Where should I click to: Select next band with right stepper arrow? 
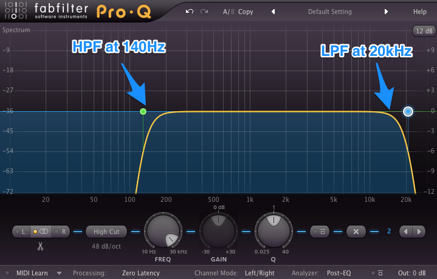coord(419,232)
